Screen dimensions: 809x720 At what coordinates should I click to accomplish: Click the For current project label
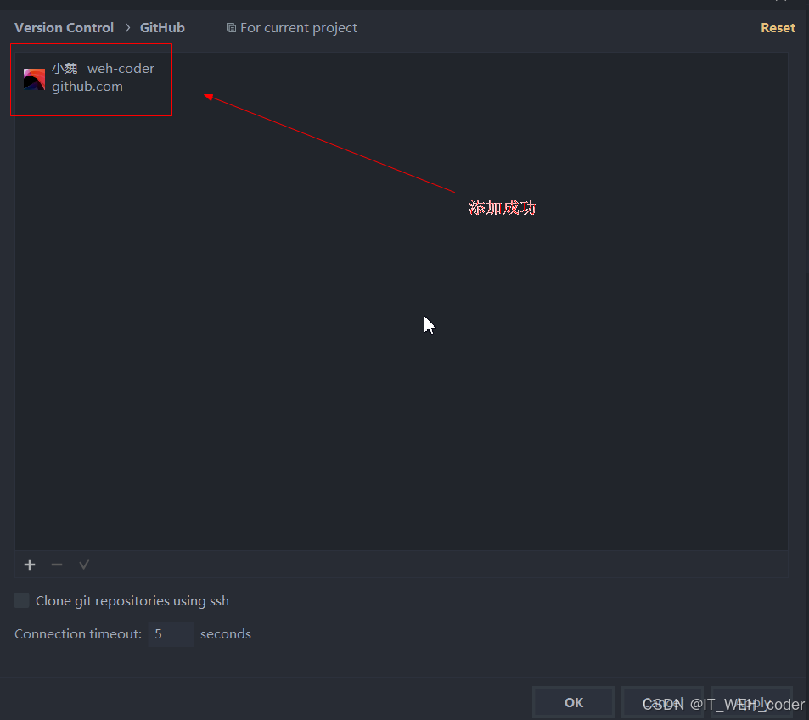[x=299, y=28]
